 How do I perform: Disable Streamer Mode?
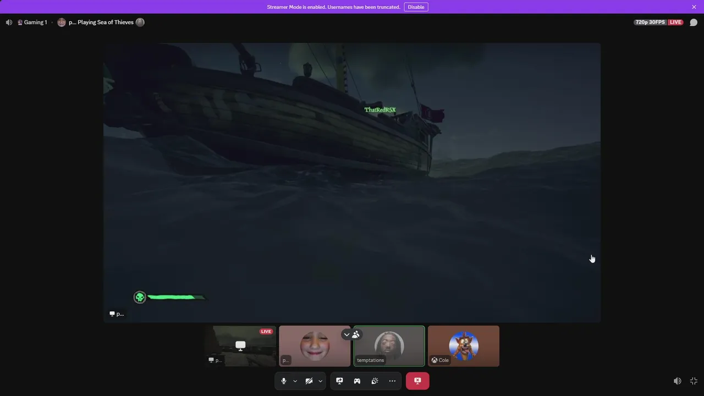pyautogui.click(x=416, y=7)
